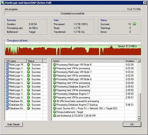
Task: Click the Action column header
Action: click(x=88, y=61)
